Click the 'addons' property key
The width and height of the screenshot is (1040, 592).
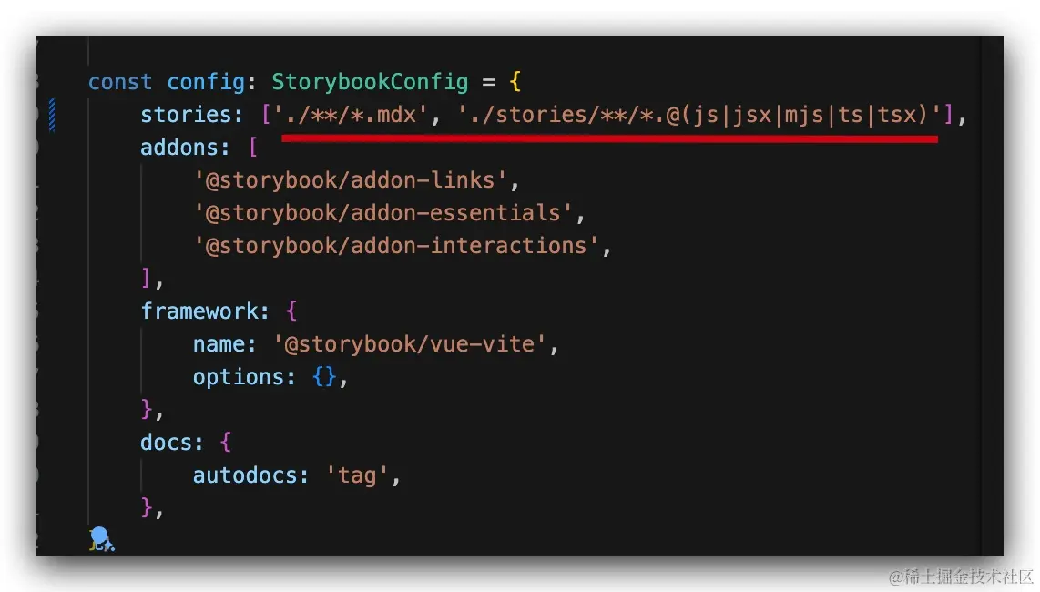(x=179, y=148)
